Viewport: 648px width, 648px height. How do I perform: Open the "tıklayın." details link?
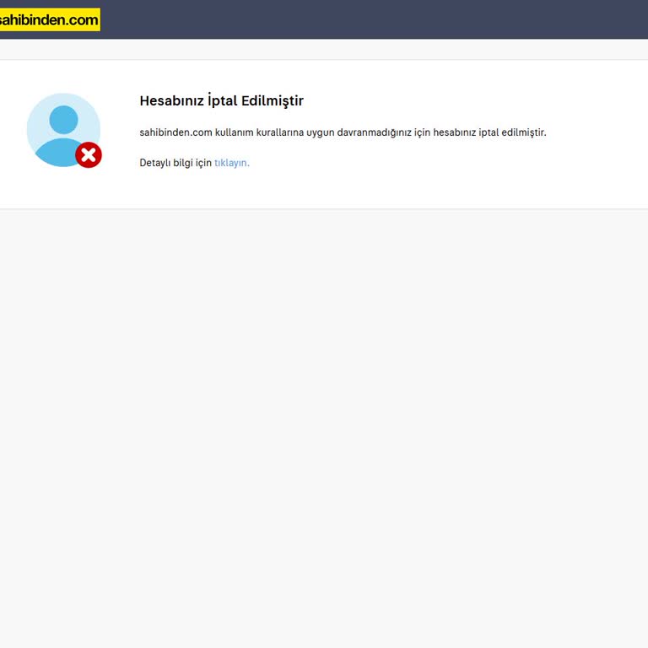tap(232, 163)
